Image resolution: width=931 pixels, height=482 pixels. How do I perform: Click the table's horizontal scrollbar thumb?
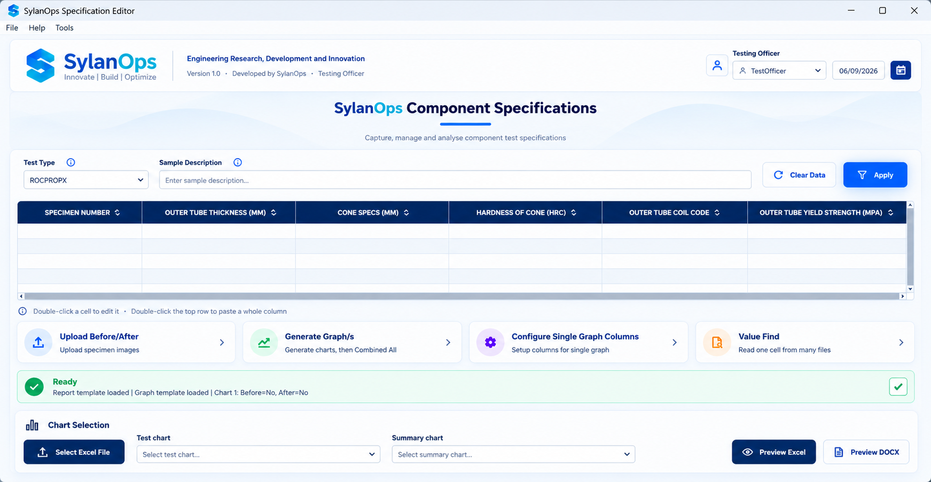click(x=462, y=296)
